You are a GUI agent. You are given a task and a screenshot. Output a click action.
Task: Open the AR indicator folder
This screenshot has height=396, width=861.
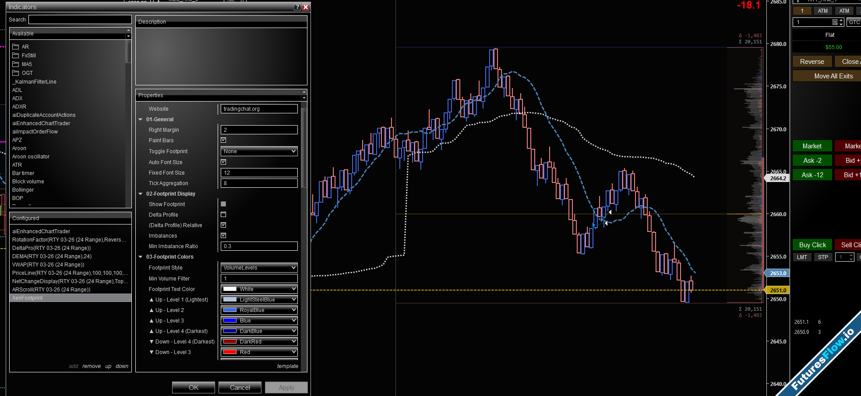click(x=16, y=47)
